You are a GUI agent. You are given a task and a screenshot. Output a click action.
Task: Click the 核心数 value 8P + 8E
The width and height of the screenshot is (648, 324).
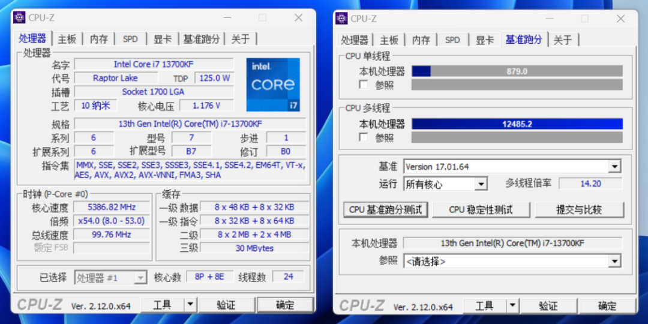pyautogui.click(x=209, y=277)
